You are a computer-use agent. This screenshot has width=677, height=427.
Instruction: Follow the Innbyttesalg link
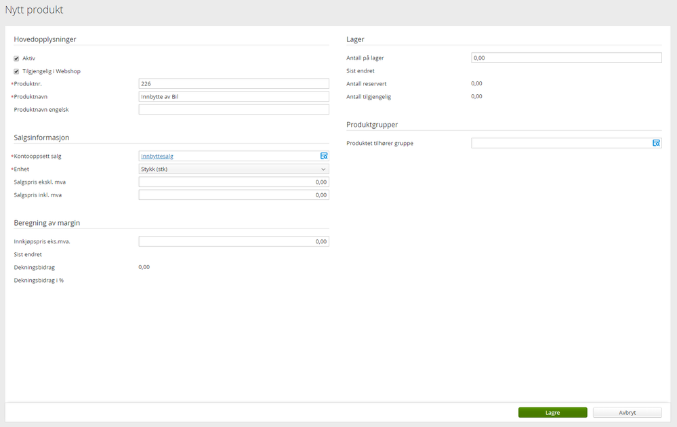(x=157, y=157)
